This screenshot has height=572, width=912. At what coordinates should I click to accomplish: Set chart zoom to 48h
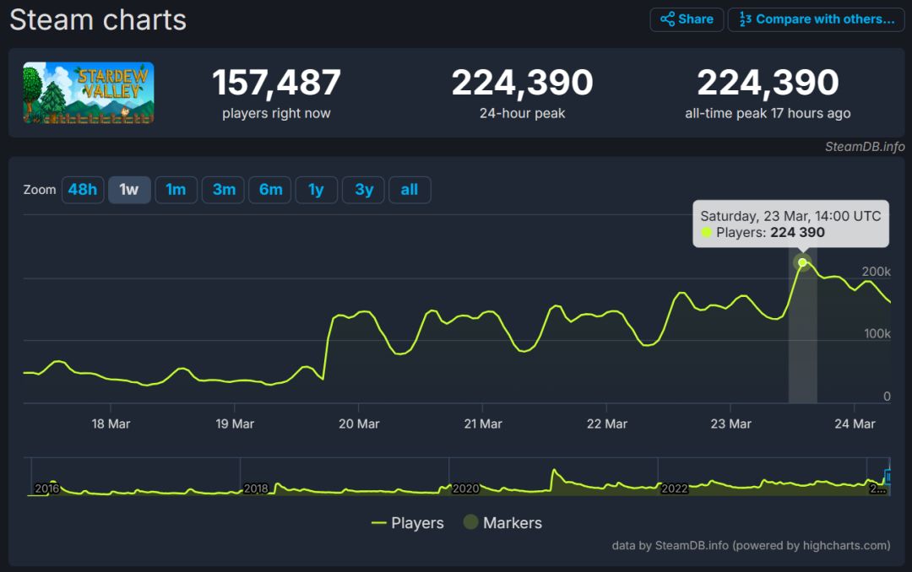coord(83,190)
